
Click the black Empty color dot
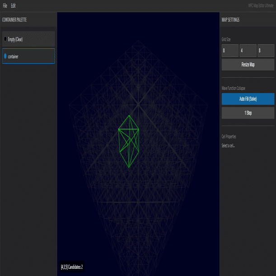5,39
